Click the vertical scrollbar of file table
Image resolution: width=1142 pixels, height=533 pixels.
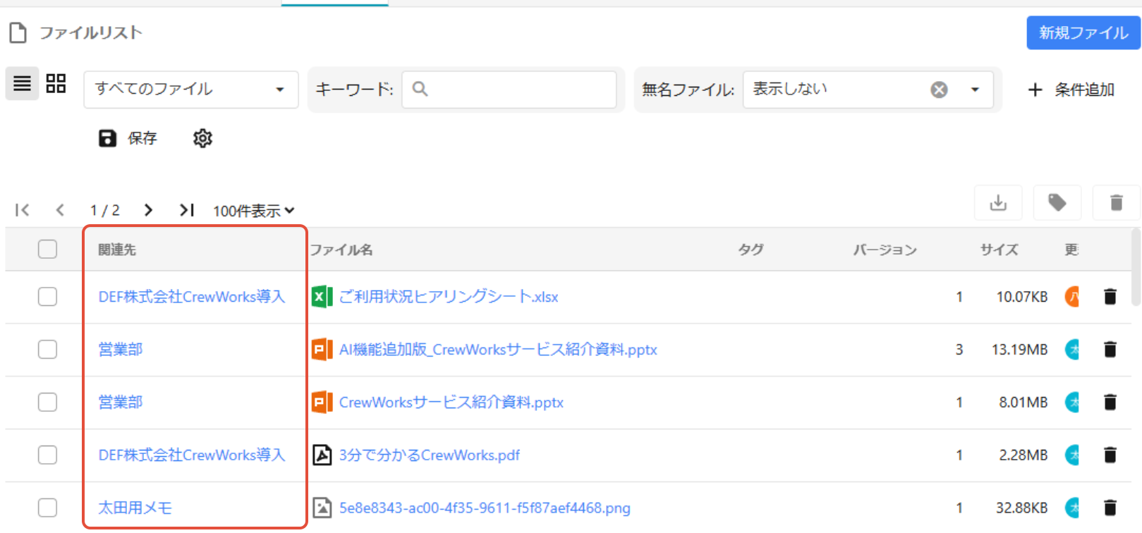(1136, 267)
